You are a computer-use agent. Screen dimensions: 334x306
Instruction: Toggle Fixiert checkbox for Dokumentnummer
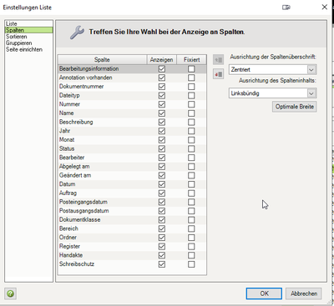point(191,87)
